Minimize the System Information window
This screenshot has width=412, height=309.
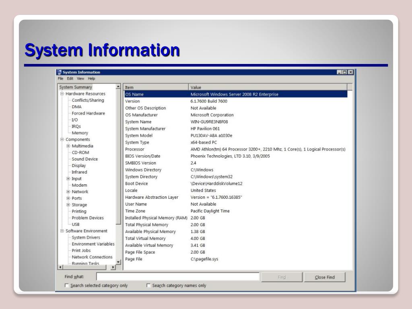pos(340,72)
